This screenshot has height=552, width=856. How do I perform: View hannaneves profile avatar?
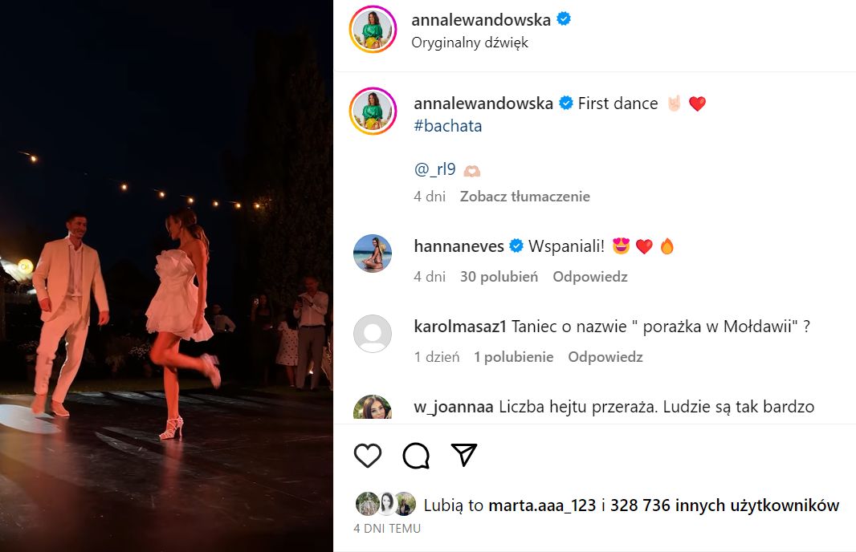(373, 254)
